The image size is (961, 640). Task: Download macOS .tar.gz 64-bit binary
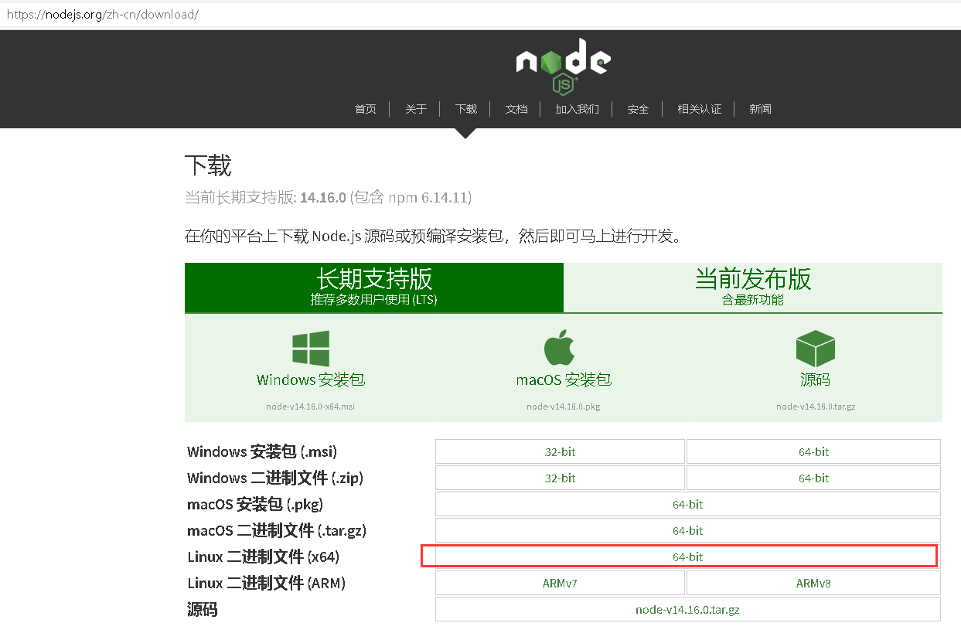[x=688, y=530]
